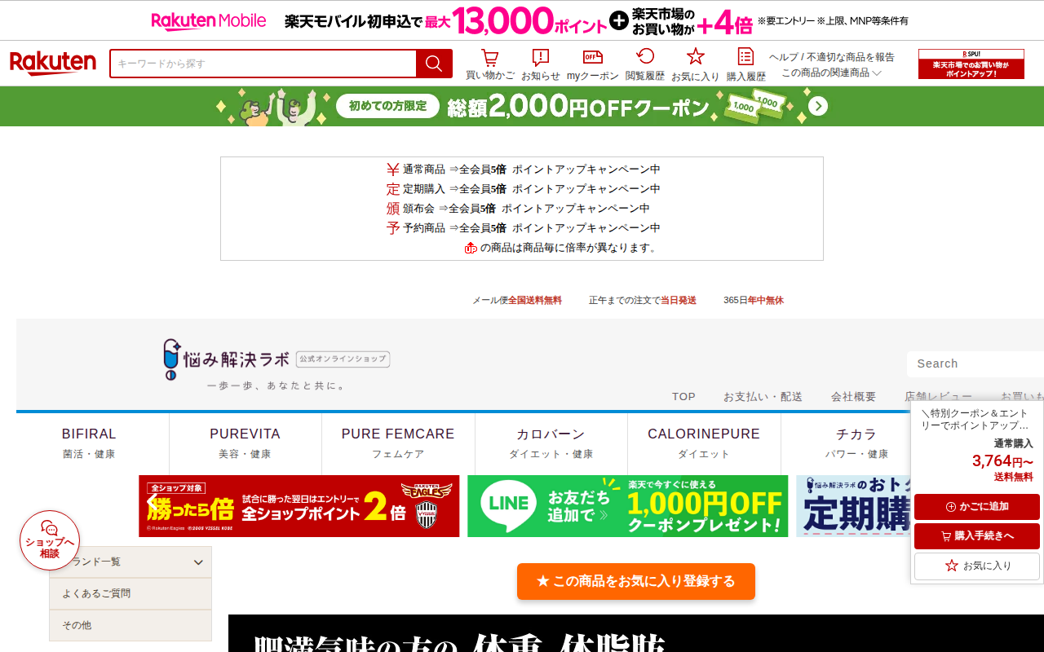1044x652 pixels.
Task: Select CALORINEPURE category tab
Action: pyautogui.click(x=704, y=443)
